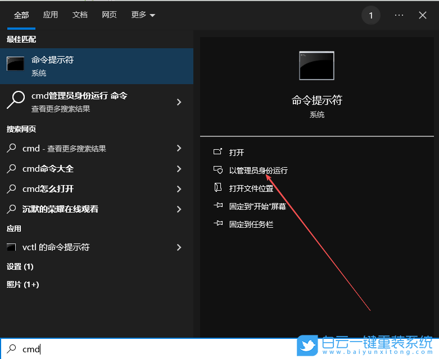
Task: Select the 命令提示符 best match result
Action: coord(97,66)
